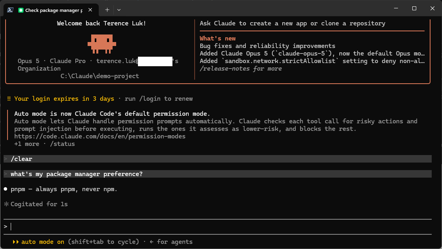Click "what's my package manager preference?" prompt row
This screenshot has height=249, width=442.
pyautogui.click(x=218, y=174)
